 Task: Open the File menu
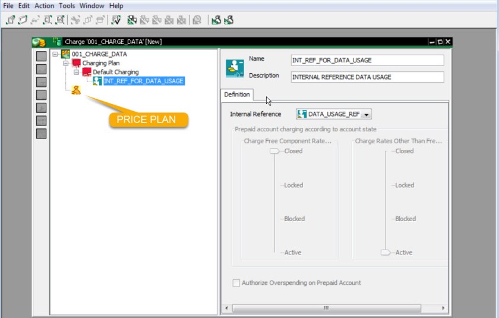click(x=8, y=6)
